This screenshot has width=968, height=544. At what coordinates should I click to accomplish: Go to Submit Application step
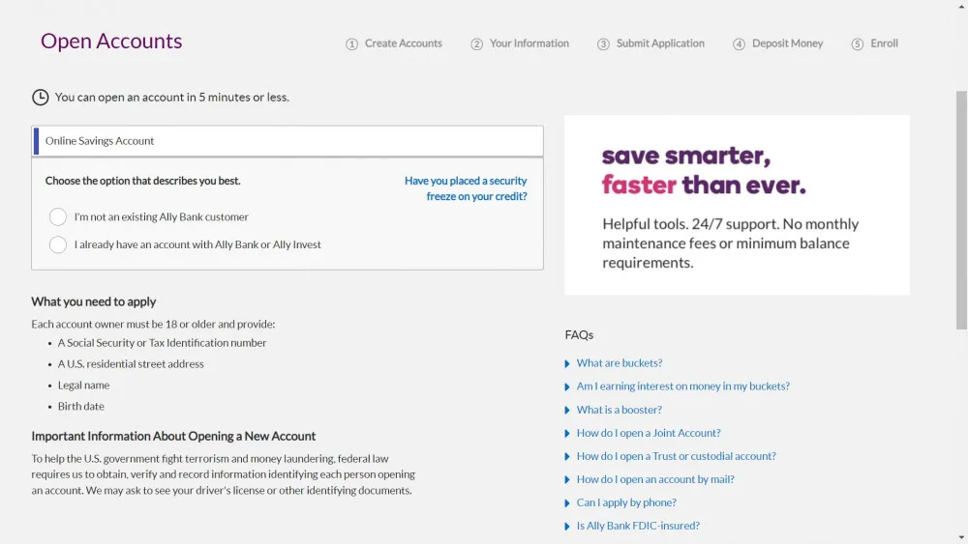660,43
